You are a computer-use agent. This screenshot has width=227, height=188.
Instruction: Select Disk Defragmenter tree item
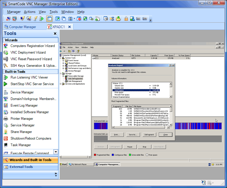tap(75, 79)
